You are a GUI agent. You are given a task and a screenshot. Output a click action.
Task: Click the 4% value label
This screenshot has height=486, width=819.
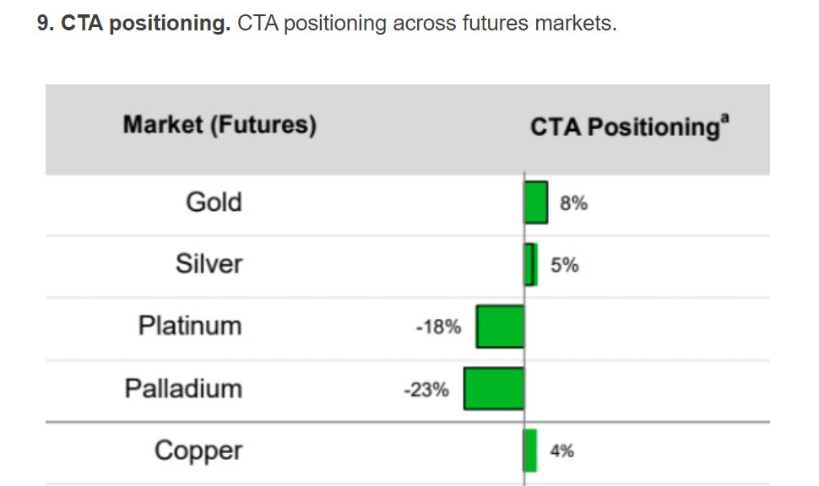pyautogui.click(x=561, y=451)
